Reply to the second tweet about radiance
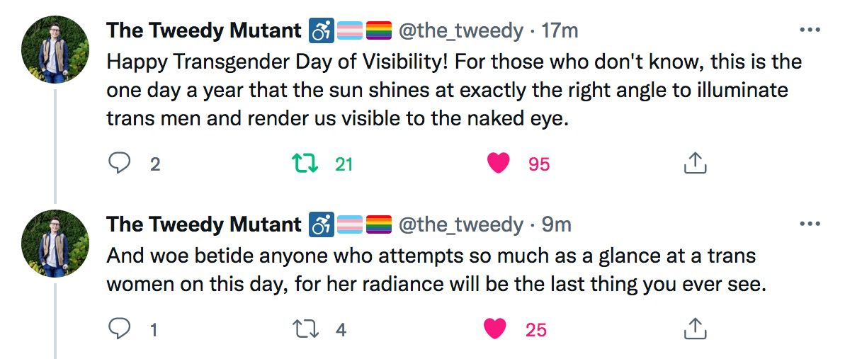Screen dimensions: 845x359 (x=119, y=329)
